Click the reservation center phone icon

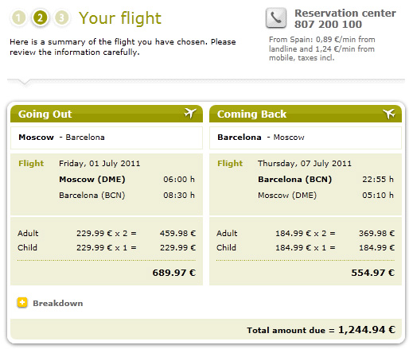tap(276, 18)
